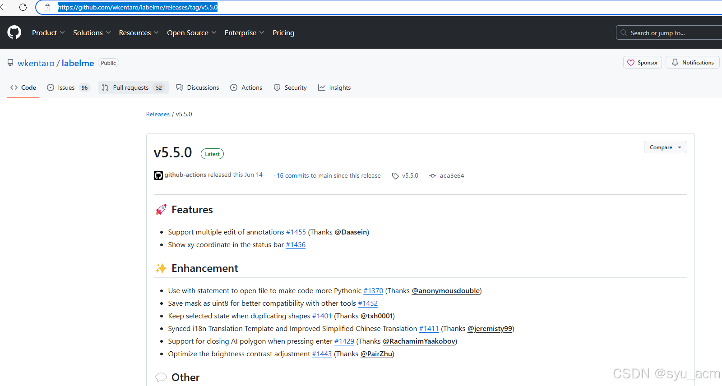This screenshot has width=722, height=386.
Task: Expand the Solutions menu
Action: tap(92, 32)
